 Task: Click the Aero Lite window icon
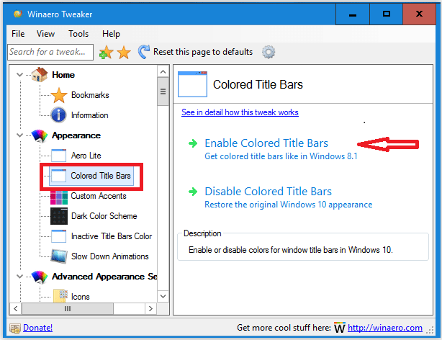58,156
